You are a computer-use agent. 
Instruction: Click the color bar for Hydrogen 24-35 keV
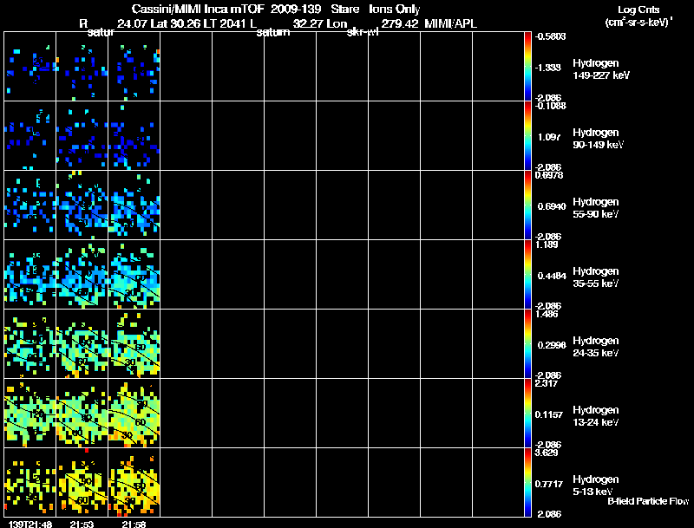coord(529,344)
